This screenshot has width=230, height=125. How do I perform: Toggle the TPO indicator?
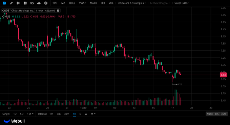(x=55, y=3)
